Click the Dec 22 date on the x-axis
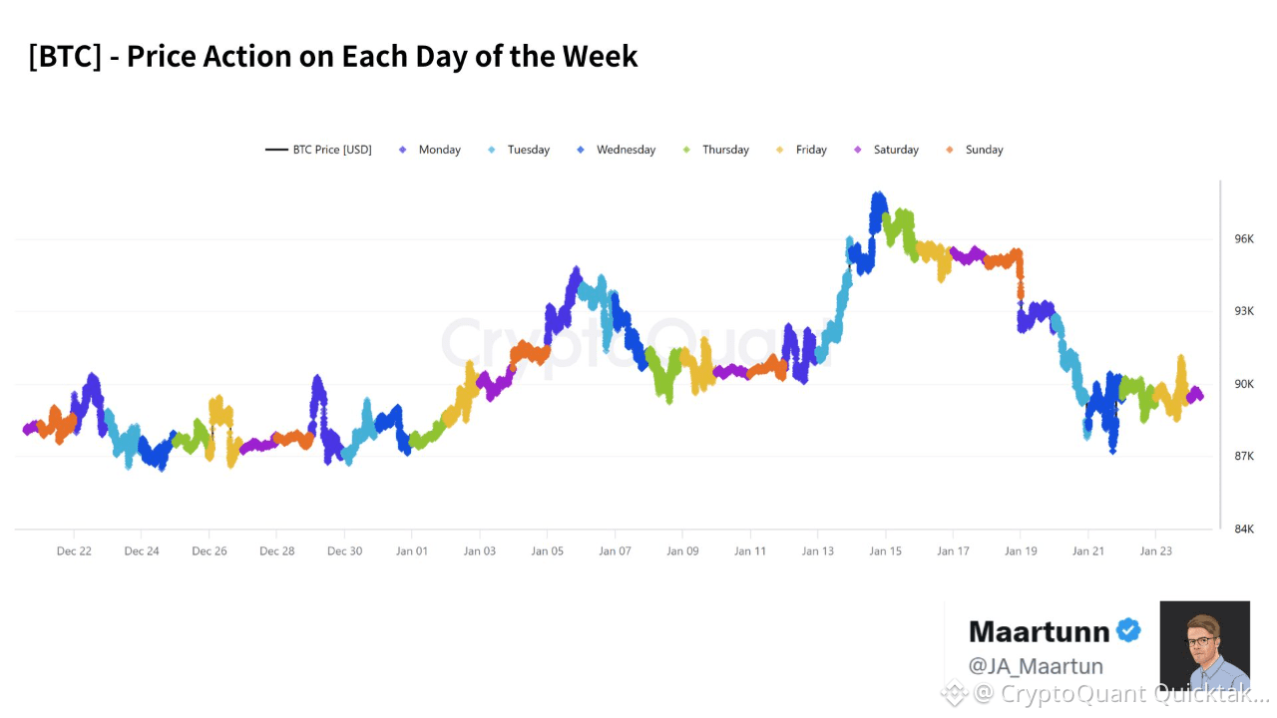 (x=74, y=550)
